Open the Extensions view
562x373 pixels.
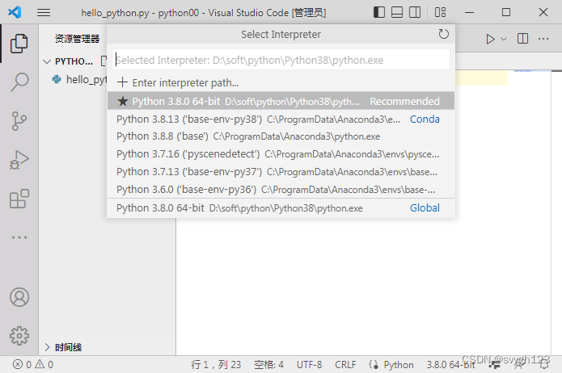click(19, 199)
